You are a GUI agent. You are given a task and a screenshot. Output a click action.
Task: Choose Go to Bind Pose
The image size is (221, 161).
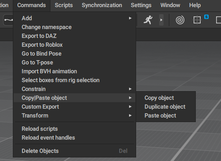[74, 54]
